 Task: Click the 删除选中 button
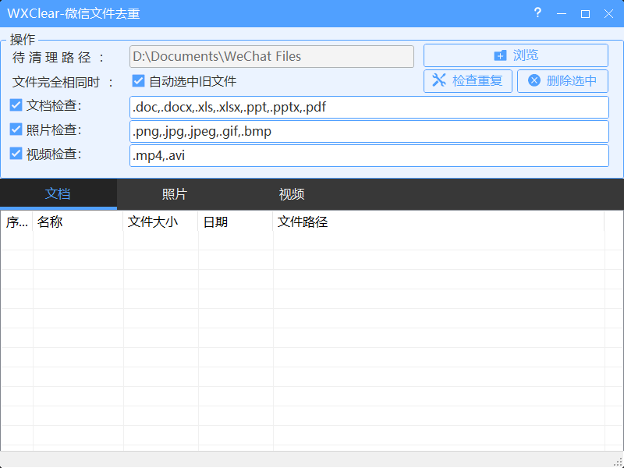pos(562,81)
